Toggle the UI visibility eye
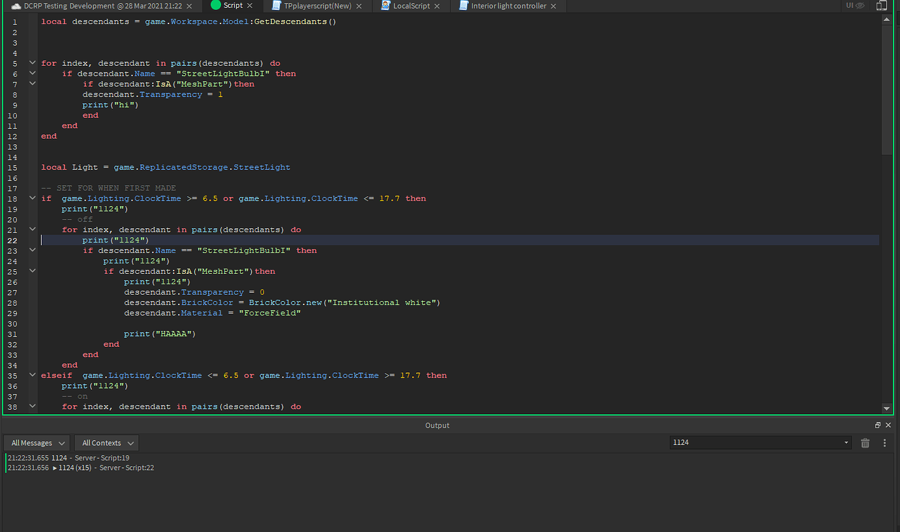 pyautogui.click(x=860, y=5)
